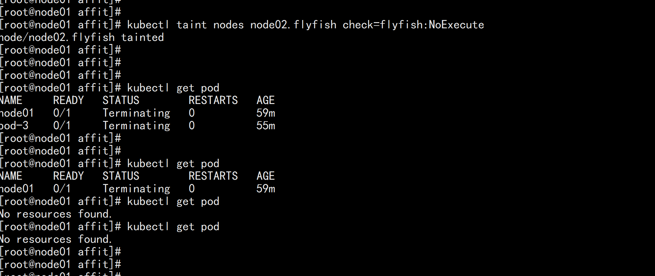Click the AGE header in first table
The height and width of the screenshot is (276, 655).
pos(265,101)
